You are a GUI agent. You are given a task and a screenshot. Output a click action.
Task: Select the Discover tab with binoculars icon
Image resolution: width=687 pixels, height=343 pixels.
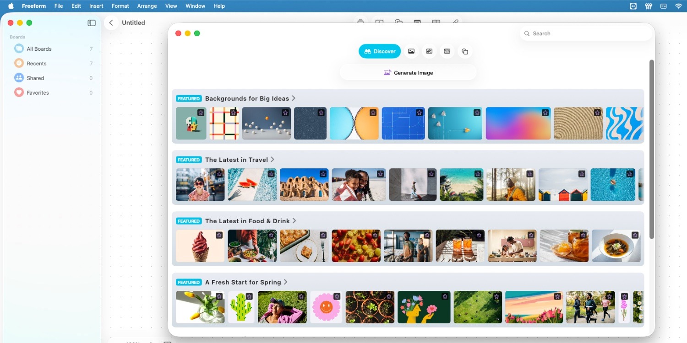379,51
